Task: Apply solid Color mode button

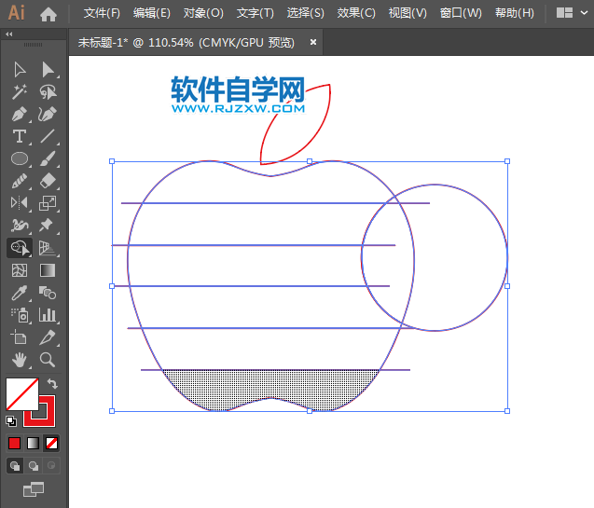Action: (x=14, y=443)
